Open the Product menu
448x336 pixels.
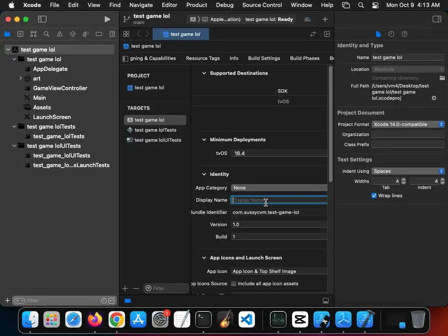pyautogui.click(x=196, y=5)
